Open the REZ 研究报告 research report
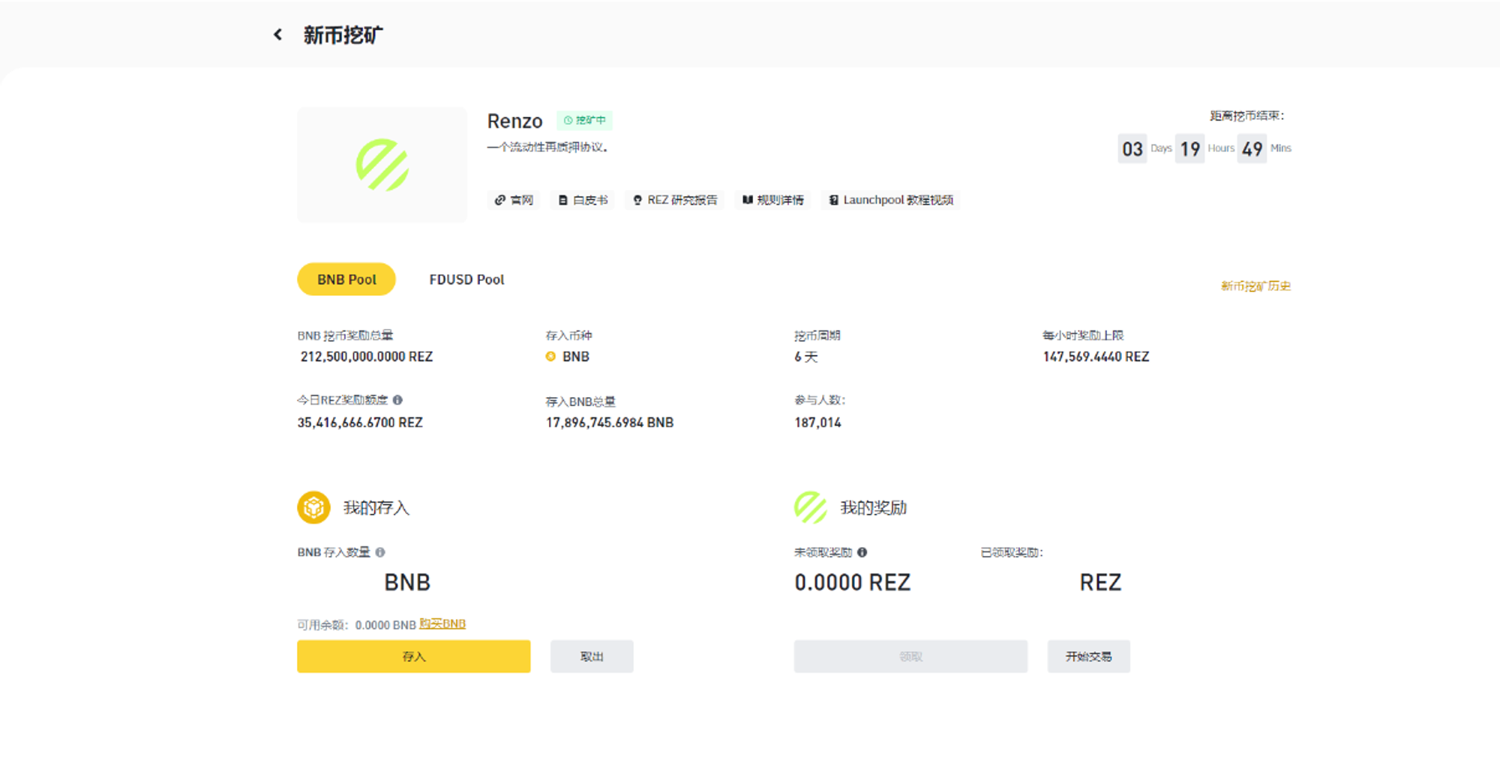The width and height of the screenshot is (1500, 759). [x=675, y=200]
